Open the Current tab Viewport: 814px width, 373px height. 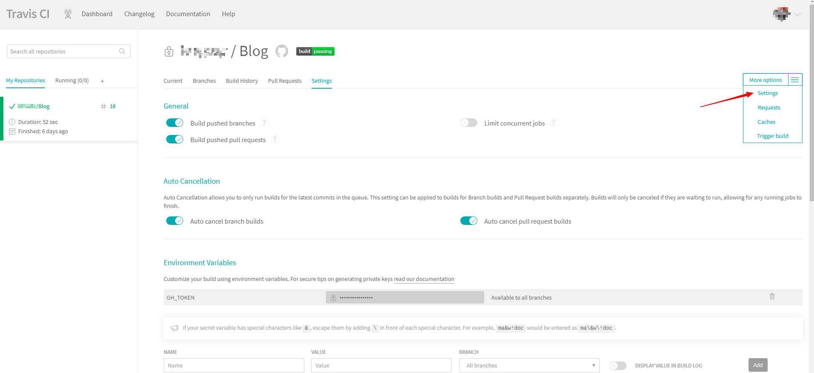click(x=173, y=81)
